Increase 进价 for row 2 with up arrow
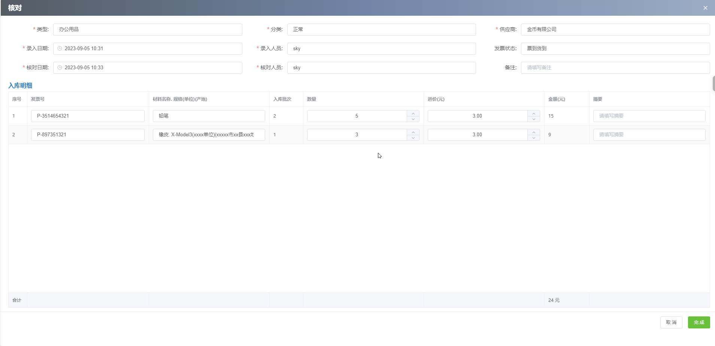Viewport: 715px width, 346px height. pos(534,132)
